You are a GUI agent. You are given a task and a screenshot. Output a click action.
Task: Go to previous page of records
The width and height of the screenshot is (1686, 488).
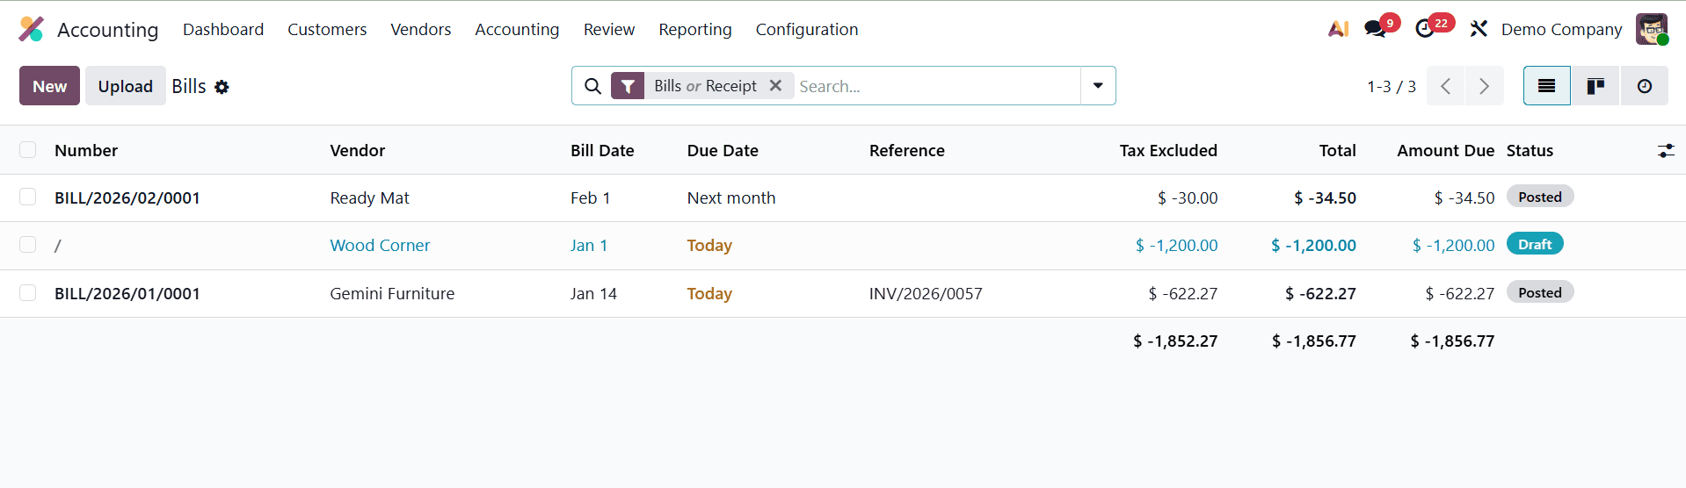(1445, 86)
